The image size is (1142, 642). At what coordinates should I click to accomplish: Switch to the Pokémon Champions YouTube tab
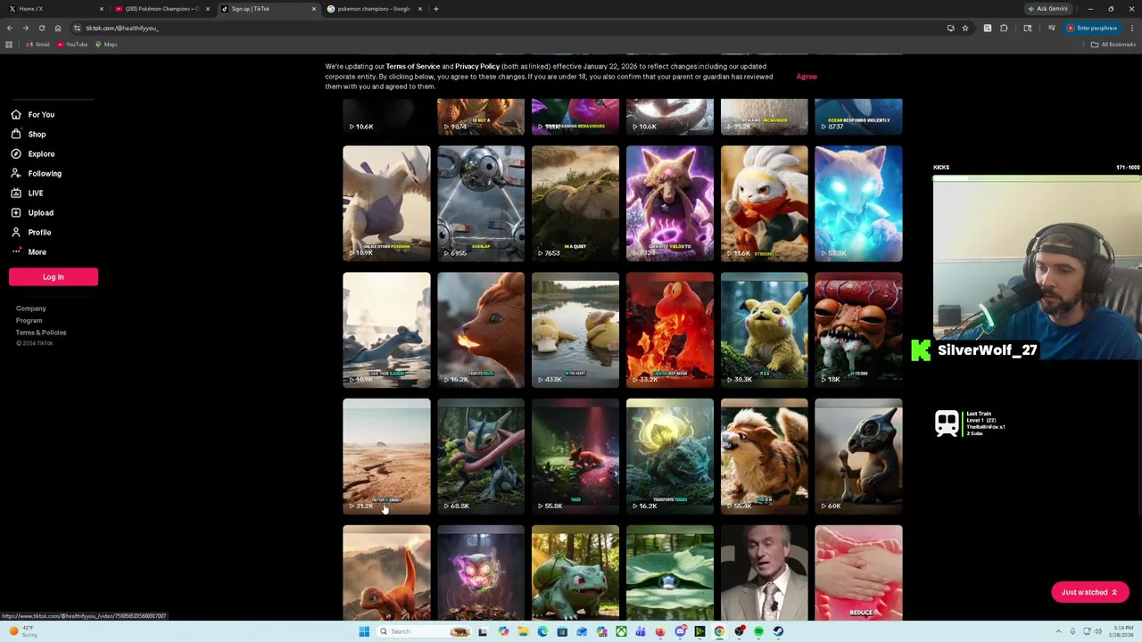(x=161, y=9)
